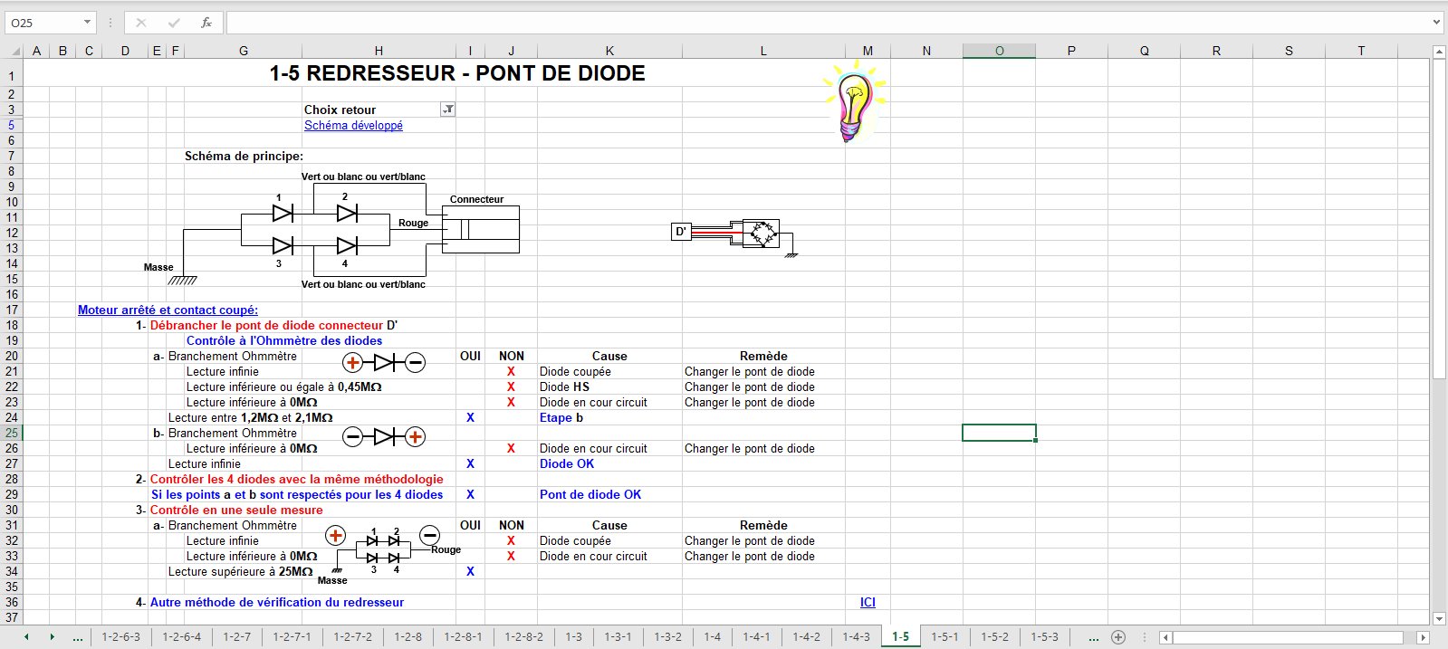The width and height of the screenshot is (1448, 649).
Task: Select row 25 header
Action: 11,433
